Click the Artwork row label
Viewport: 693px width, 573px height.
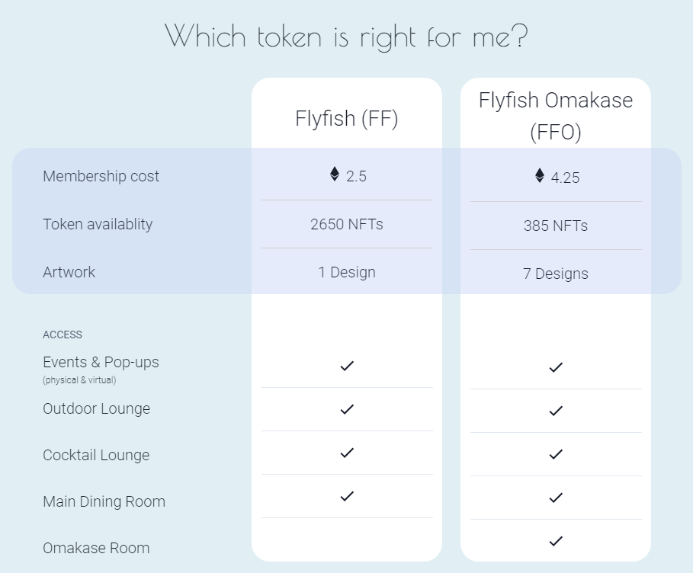coord(69,272)
